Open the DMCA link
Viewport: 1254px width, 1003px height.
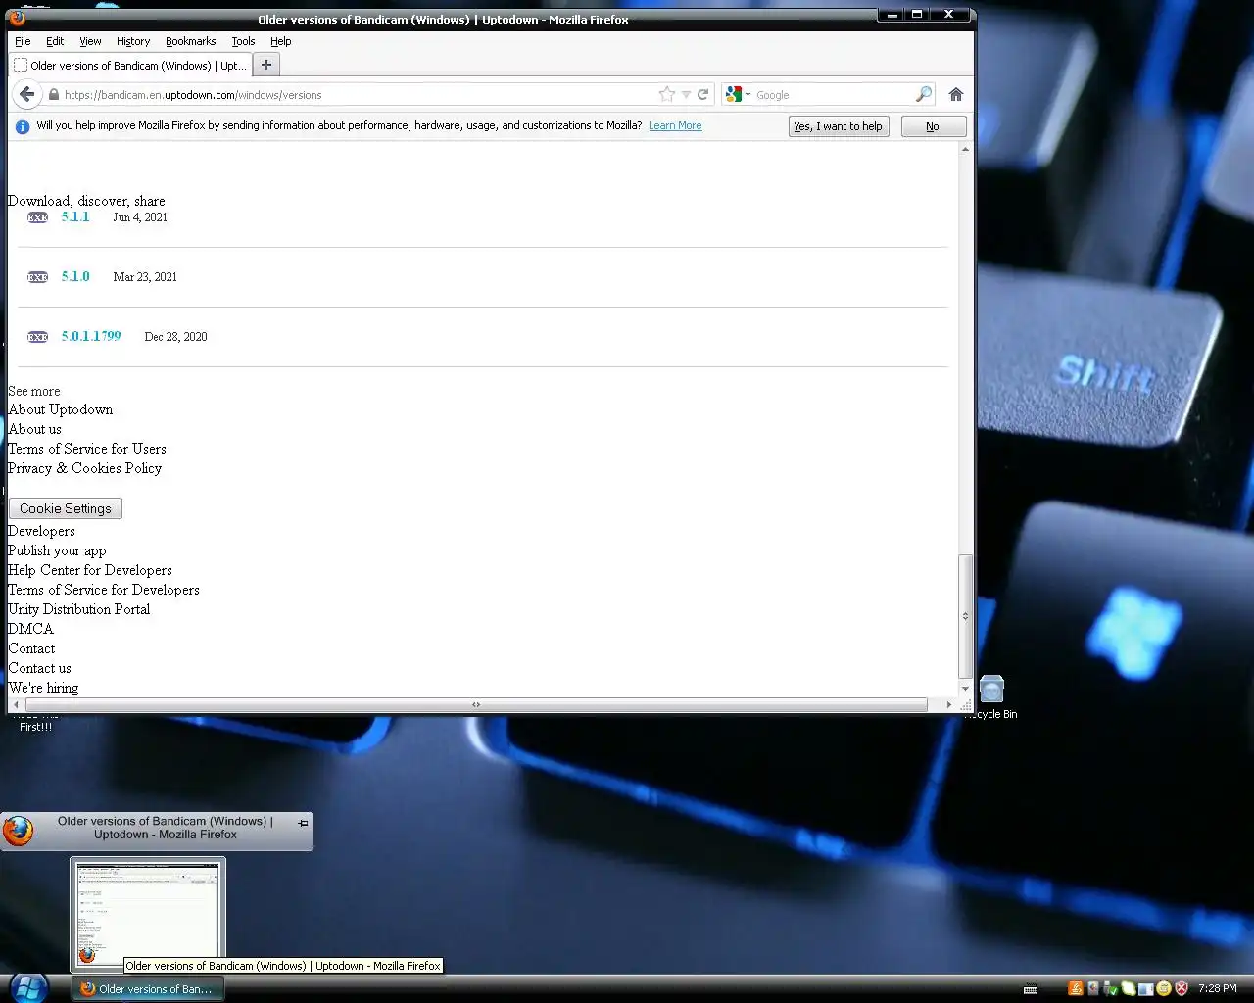point(31,629)
